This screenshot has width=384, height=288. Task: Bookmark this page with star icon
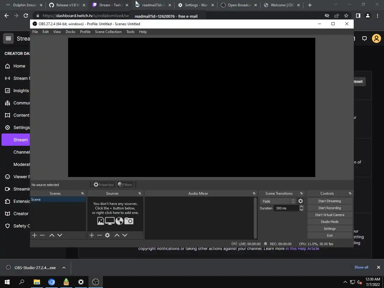(346, 16)
